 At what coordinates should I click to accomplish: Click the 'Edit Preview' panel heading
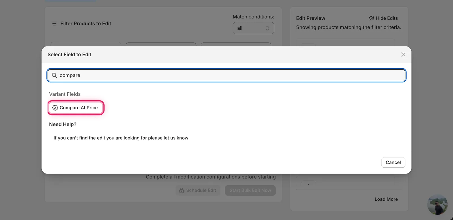311,18
